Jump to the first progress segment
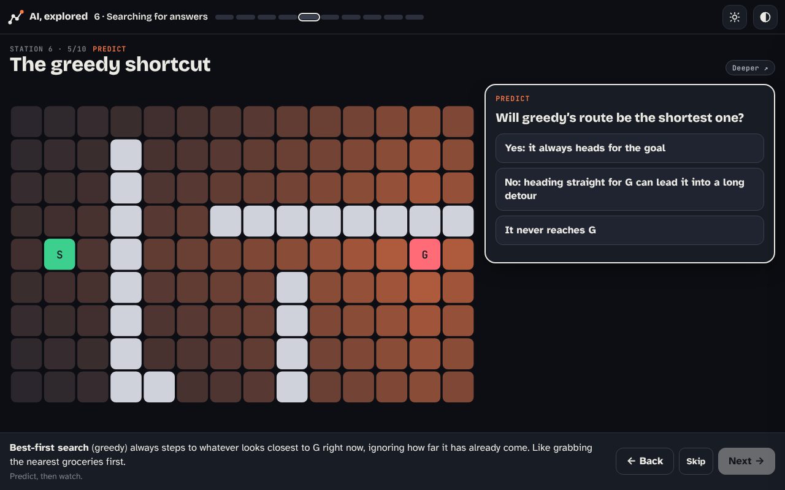The image size is (785, 490). [224, 17]
